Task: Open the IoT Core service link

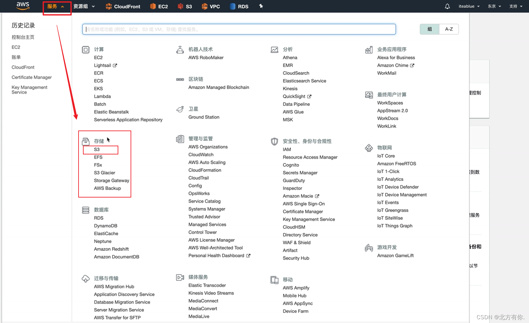Action: coord(386,156)
